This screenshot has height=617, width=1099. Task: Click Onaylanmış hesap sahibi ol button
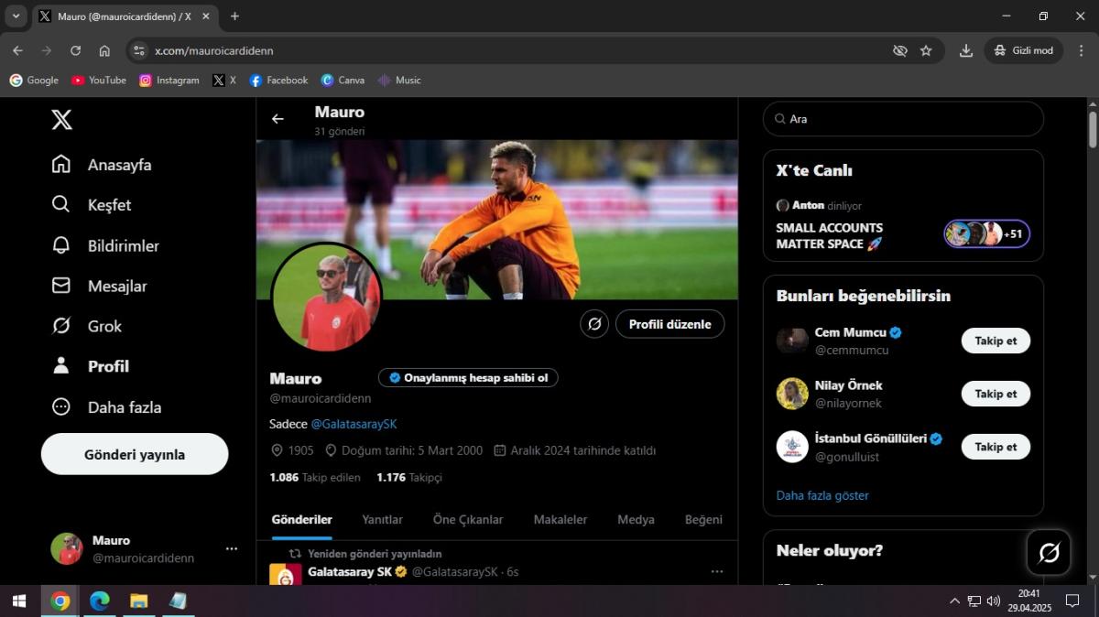(468, 377)
